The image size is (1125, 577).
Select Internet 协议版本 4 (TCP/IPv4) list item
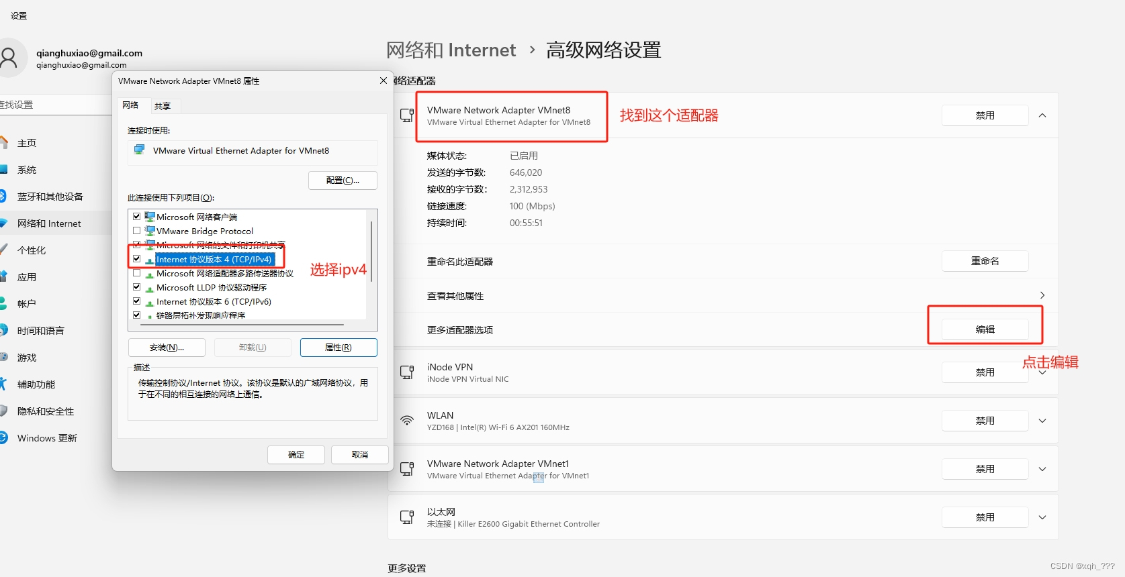[x=214, y=260]
